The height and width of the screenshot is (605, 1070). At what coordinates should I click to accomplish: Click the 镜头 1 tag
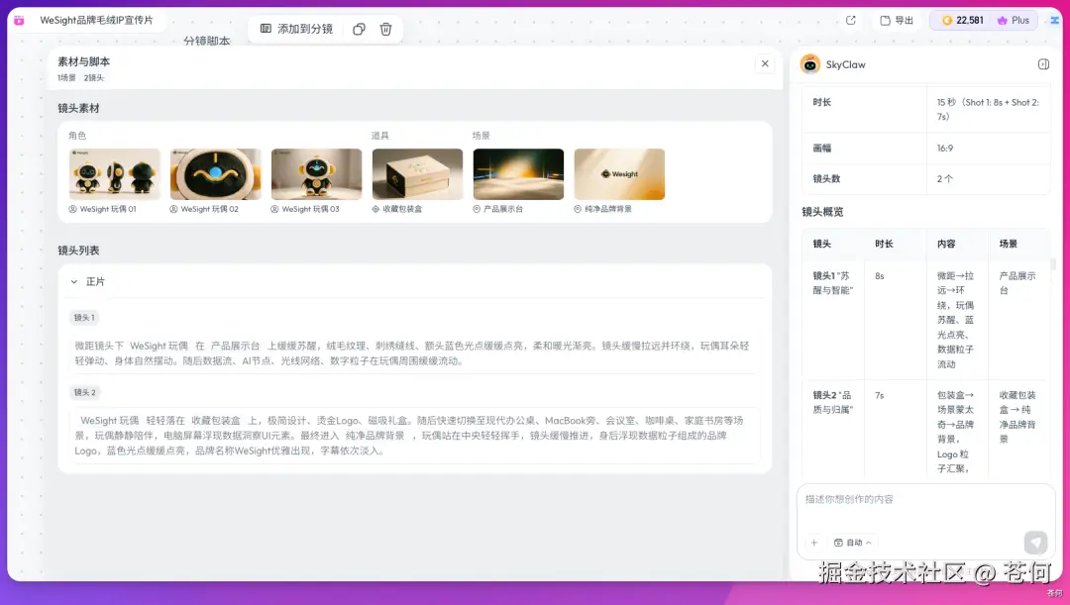tap(84, 318)
